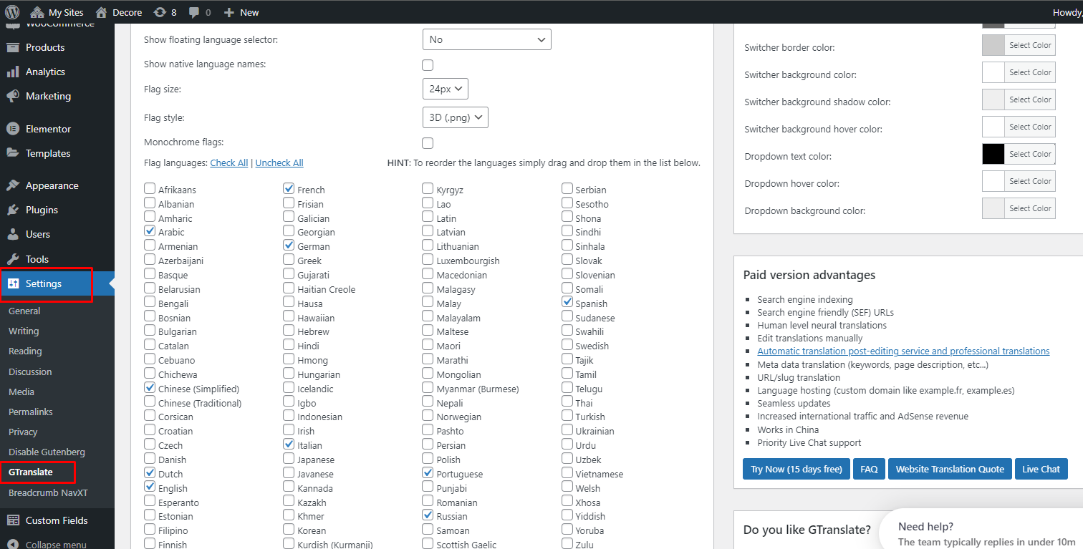Open the updates icon showing 8
The image size is (1083, 549).
pyautogui.click(x=160, y=12)
